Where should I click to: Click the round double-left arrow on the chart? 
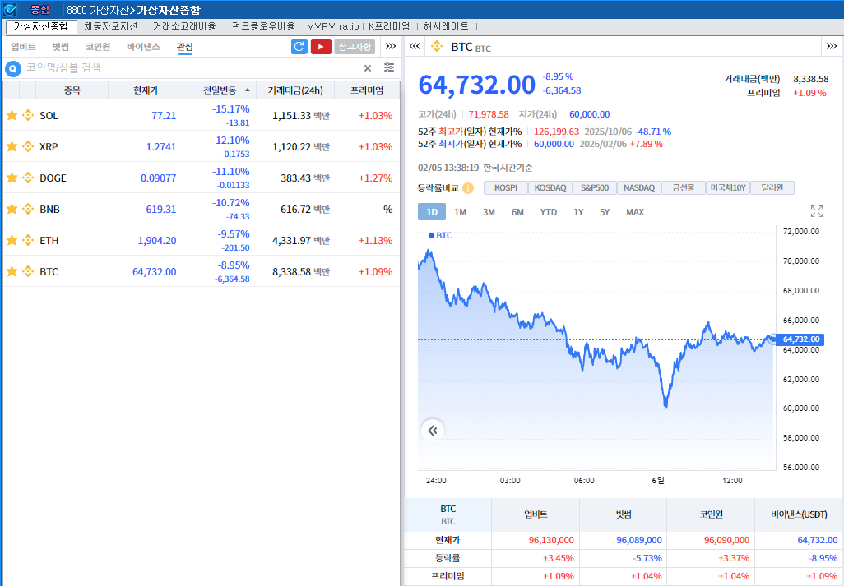pos(433,430)
